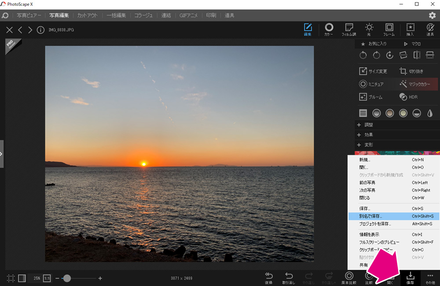Apply マジックカラー magic color
The image size is (440, 286).
click(x=415, y=84)
